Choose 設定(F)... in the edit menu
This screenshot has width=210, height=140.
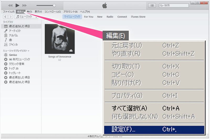pyautogui.click(x=154, y=130)
